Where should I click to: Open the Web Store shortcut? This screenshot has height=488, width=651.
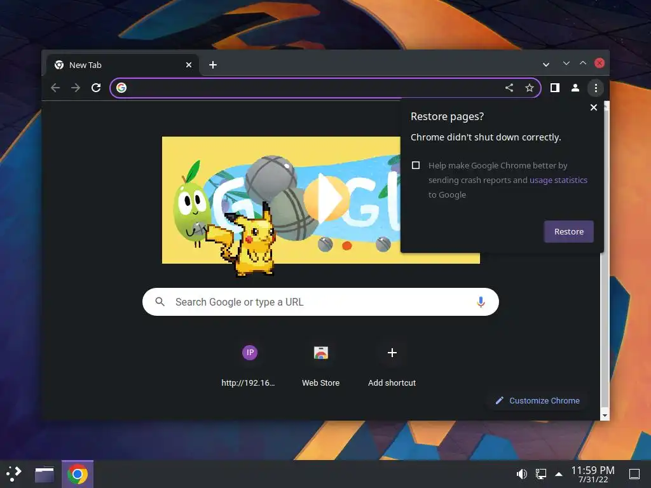coord(320,365)
